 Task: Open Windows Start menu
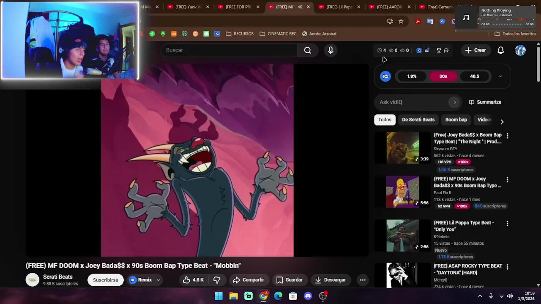point(219,296)
